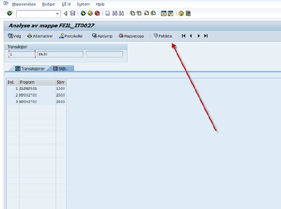The image size is (281, 209).
Task: Click the Feltliste button
Action: [x=163, y=36]
